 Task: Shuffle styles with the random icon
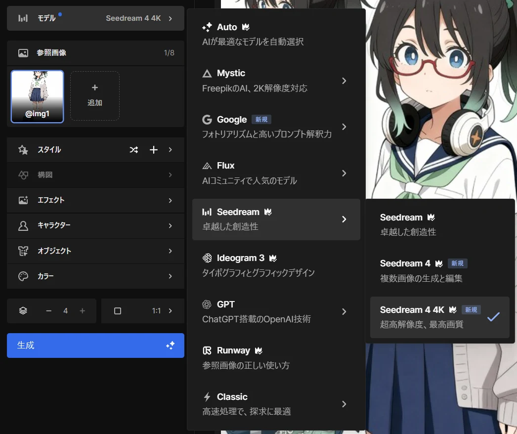(x=133, y=150)
